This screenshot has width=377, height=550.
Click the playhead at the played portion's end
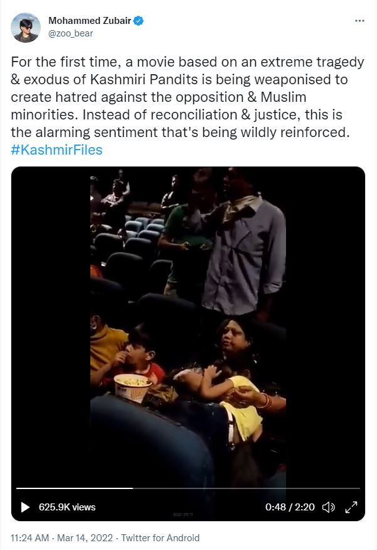(x=132, y=488)
